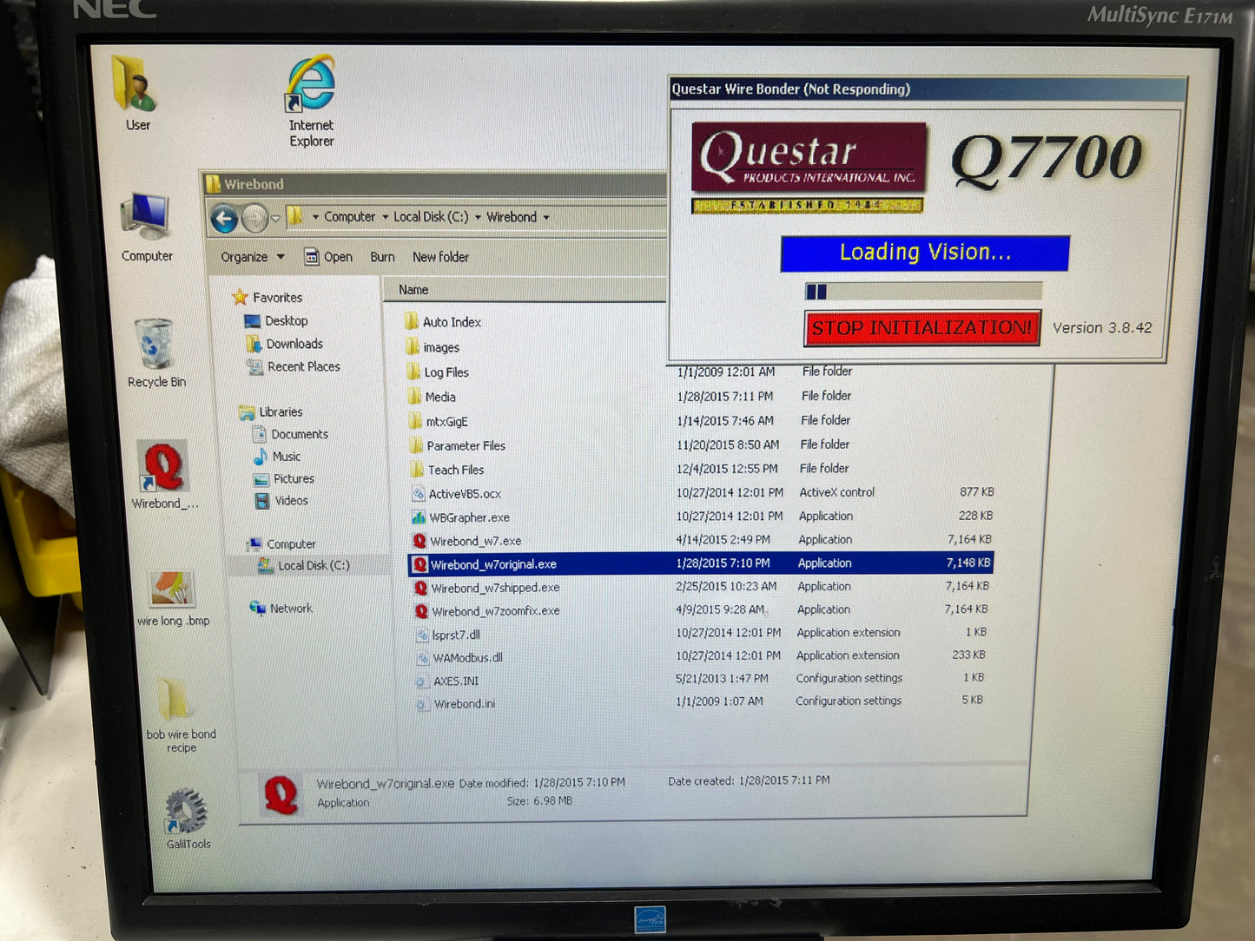Click the 7,164 KB size of Wirebond_w7.exe
This screenshot has height=941, width=1255.
click(x=969, y=540)
